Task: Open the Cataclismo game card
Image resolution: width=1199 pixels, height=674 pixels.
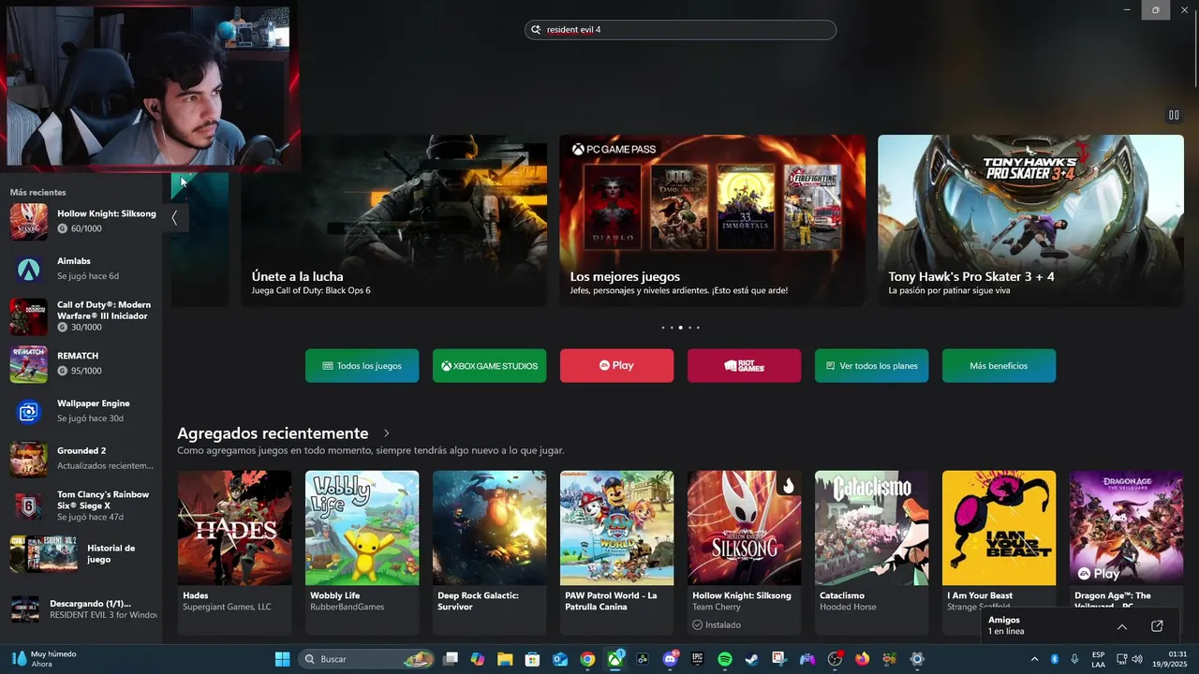Action: pyautogui.click(x=871, y=552)
